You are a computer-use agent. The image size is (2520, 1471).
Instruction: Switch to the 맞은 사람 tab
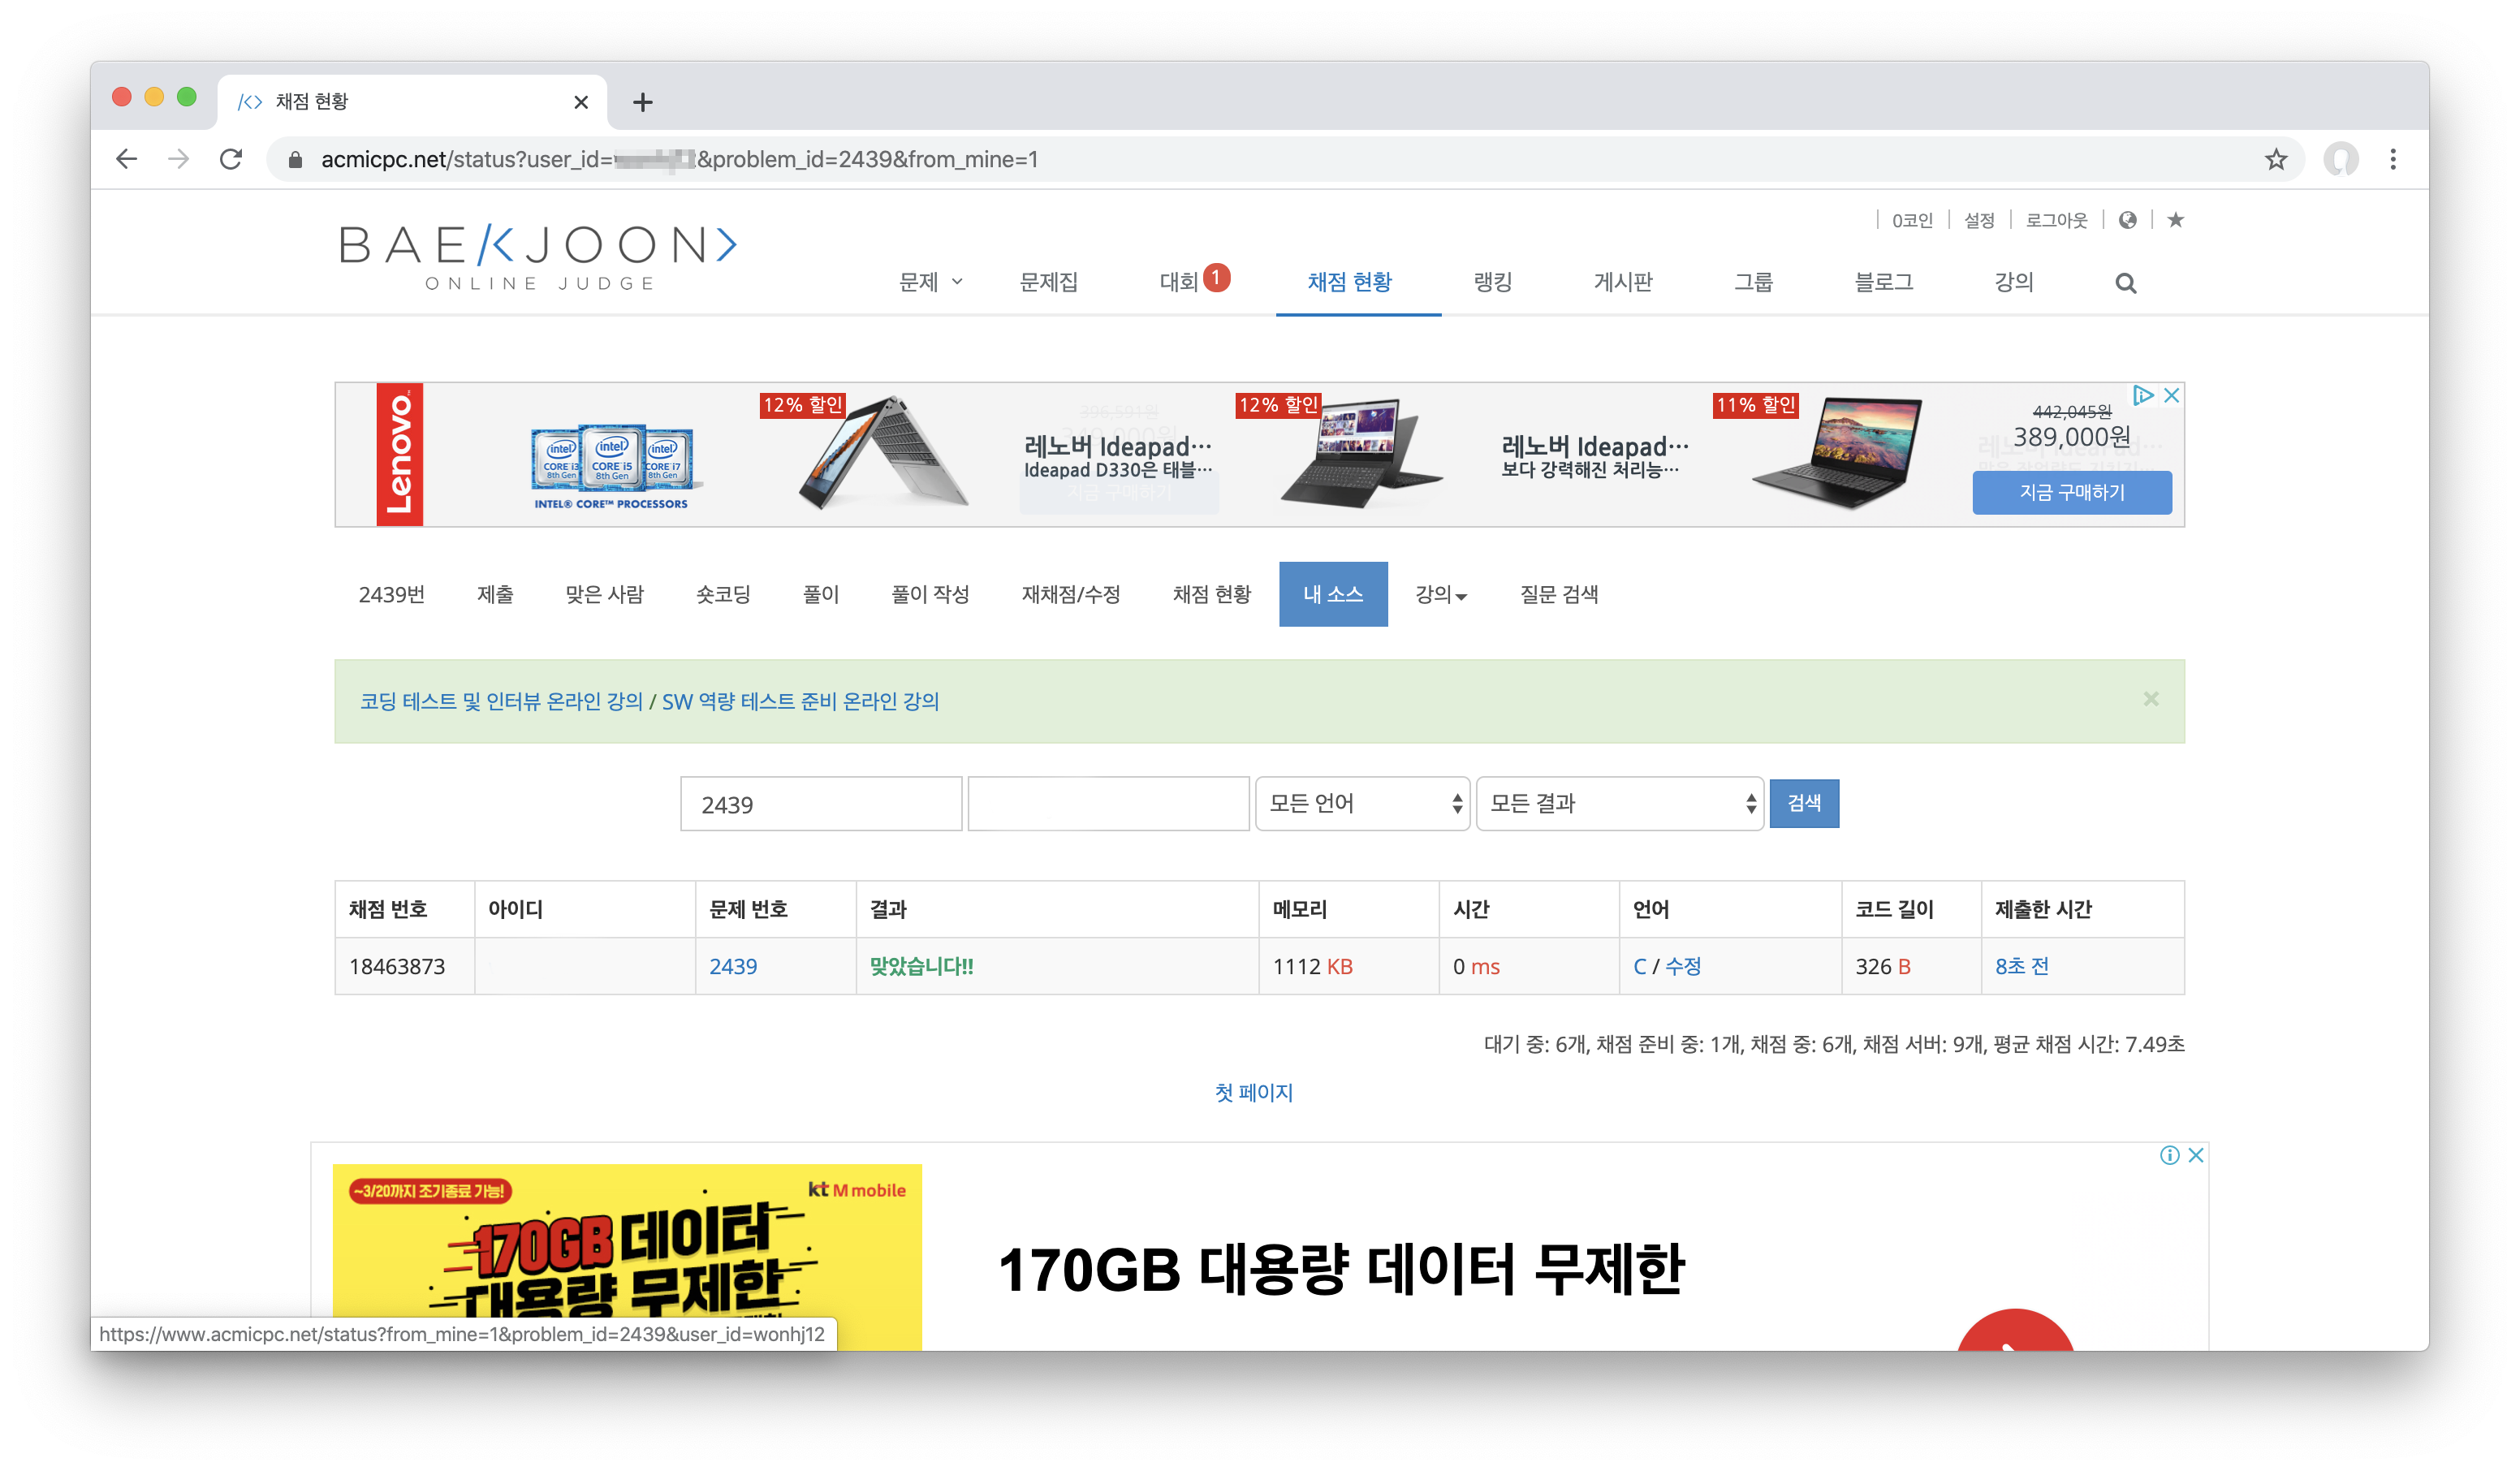[604, 595]
